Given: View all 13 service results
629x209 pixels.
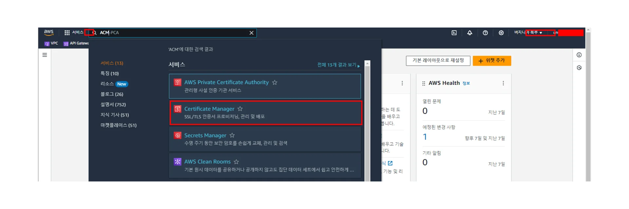Looking at the screenshot, I should (x=338, y=65).
